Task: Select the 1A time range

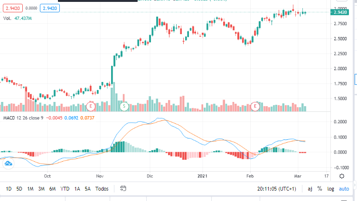Action: click(x=77, y=189)
